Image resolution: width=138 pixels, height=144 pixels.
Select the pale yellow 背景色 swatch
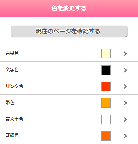tap(106, 54)
